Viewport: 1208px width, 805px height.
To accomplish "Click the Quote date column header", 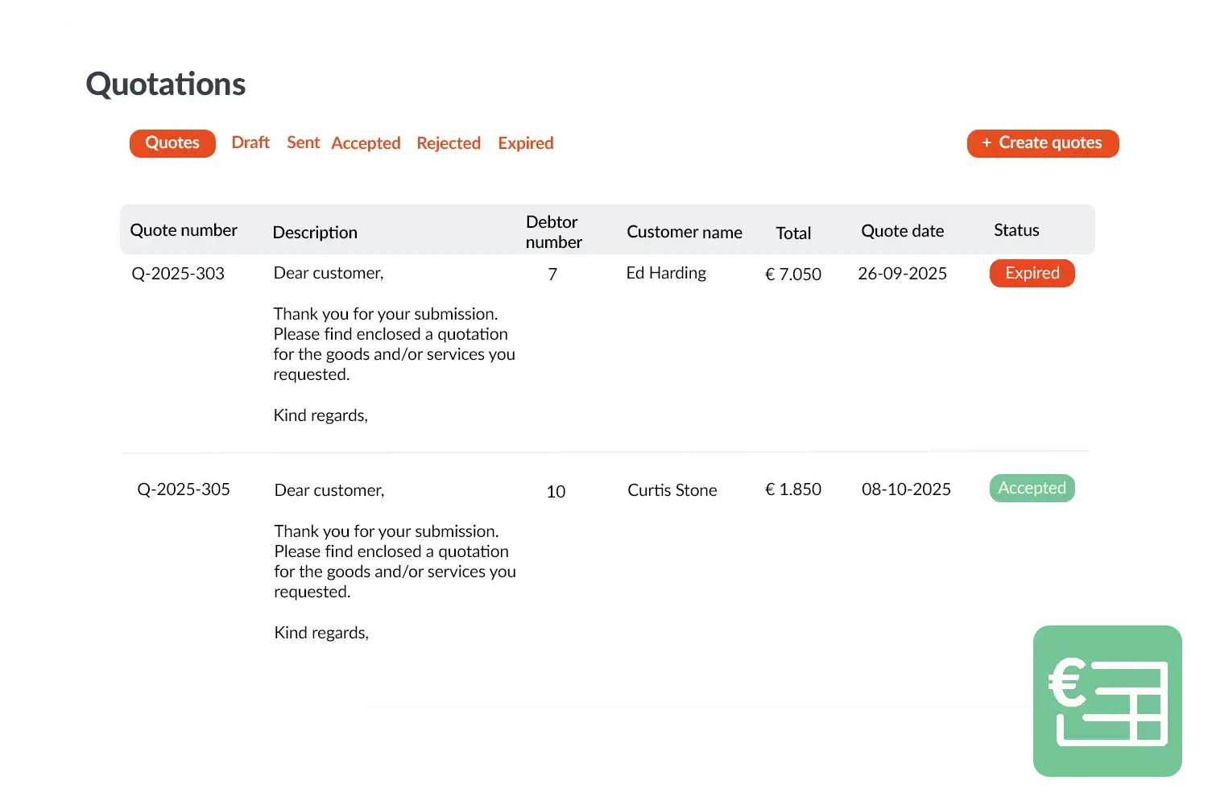I will click(x=902, y=231).
